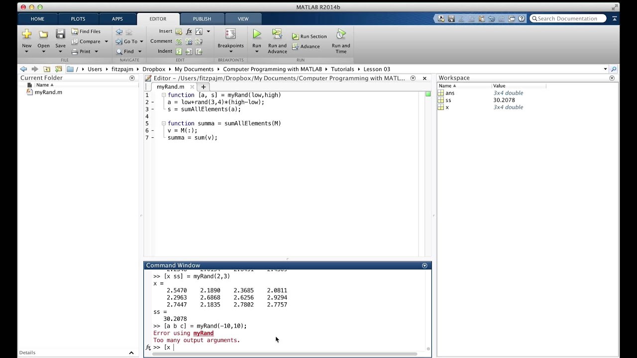The image size is (637, 358).
Task: Select myRand.m in the Current Folder list
Action: pyautogui.click(x=48, y=92)
